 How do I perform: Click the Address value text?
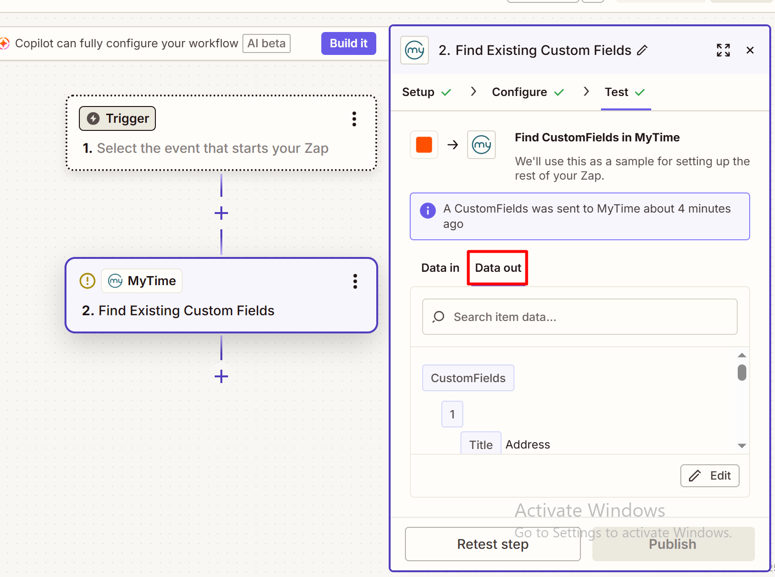pyautogui.click(x=528, y=445)
